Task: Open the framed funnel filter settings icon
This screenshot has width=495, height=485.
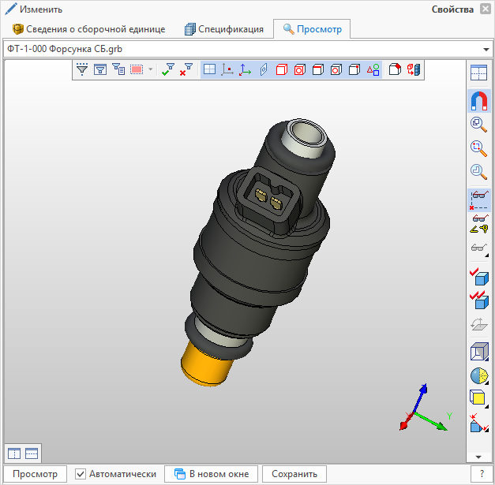Action: [100, 69]
